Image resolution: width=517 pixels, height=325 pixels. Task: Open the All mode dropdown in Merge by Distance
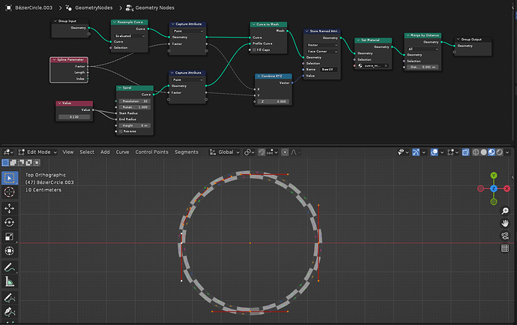click(x=423, y=49)
